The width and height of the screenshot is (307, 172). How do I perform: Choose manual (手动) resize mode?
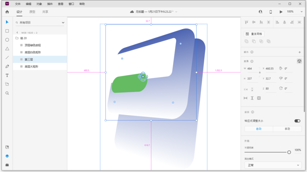tap(287, 129)
